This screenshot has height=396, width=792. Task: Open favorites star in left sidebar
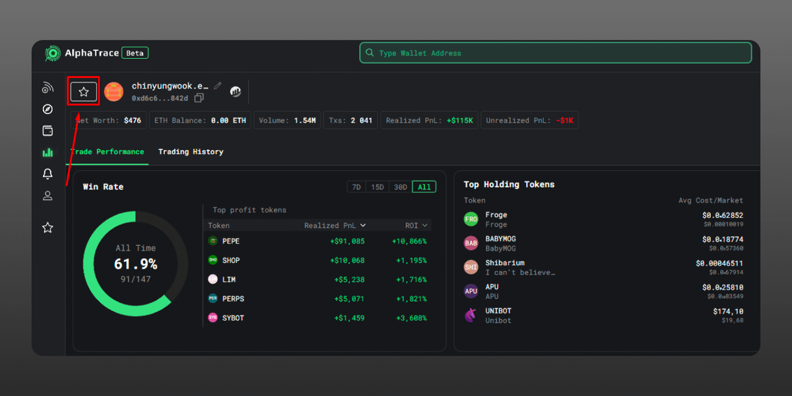coord(48,228)
